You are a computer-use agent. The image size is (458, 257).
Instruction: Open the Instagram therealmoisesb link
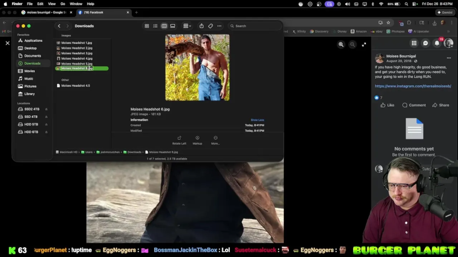click(x=413, y=86)
